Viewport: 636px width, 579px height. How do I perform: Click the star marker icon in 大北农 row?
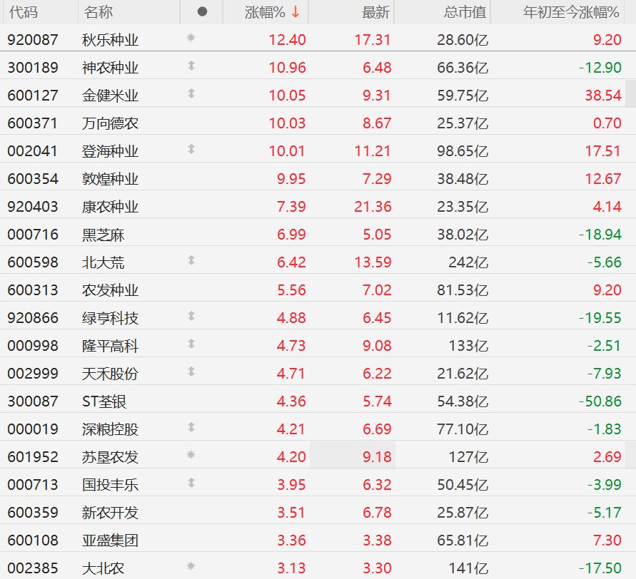tap(191, 566)
